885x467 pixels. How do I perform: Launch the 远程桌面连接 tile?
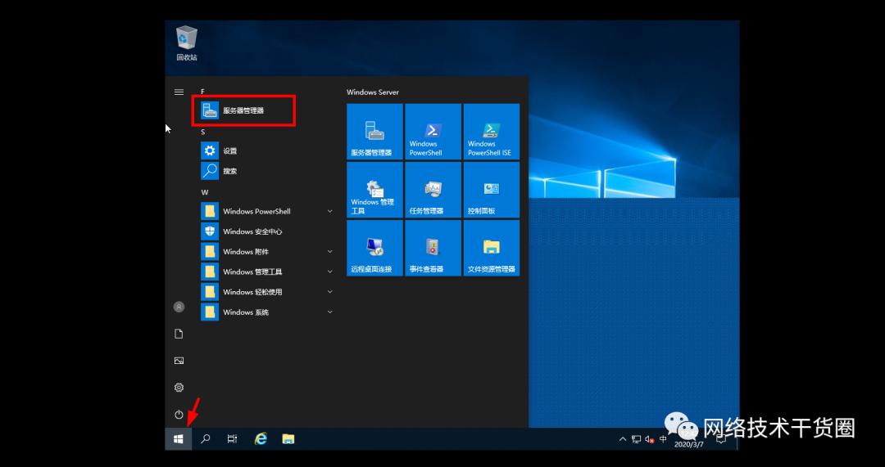point(374,248)
